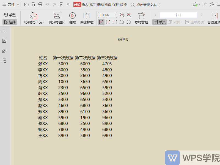Enter 阅读模式 reading mode
The height and width of the screenshot is (165, 220).
[x=86, y=18]
